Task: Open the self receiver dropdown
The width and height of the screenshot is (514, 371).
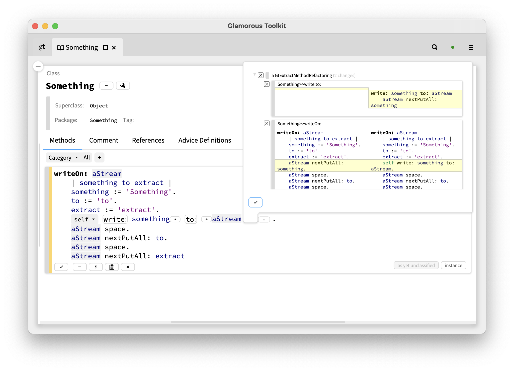Action: click(84, 219)
